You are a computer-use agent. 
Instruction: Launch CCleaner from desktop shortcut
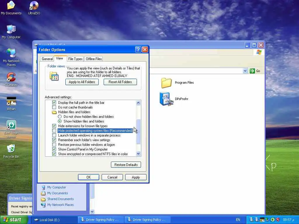click(11, 79)
